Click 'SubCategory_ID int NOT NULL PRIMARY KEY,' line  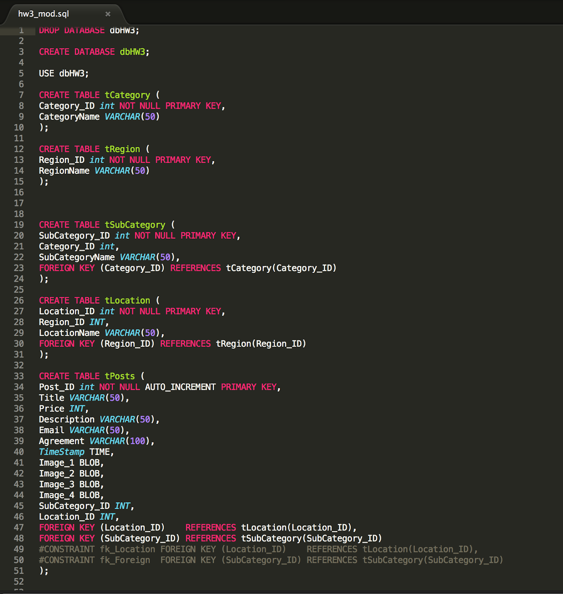tap(140, 236)
